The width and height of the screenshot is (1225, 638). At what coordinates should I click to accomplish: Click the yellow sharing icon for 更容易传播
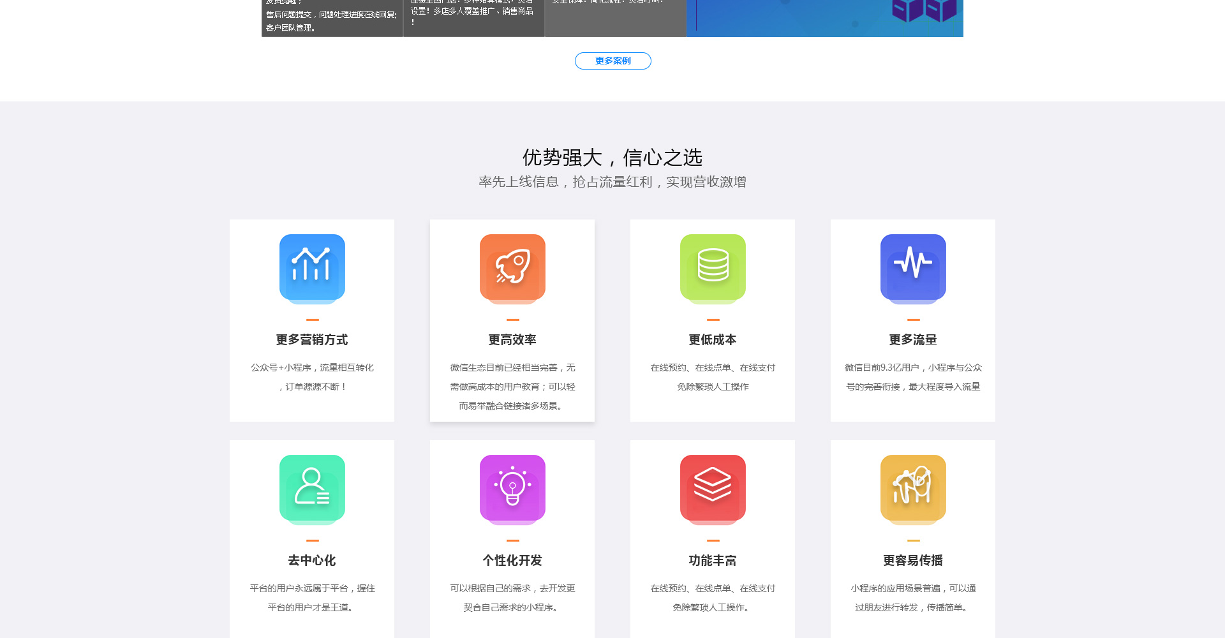(x=913, y=488)
